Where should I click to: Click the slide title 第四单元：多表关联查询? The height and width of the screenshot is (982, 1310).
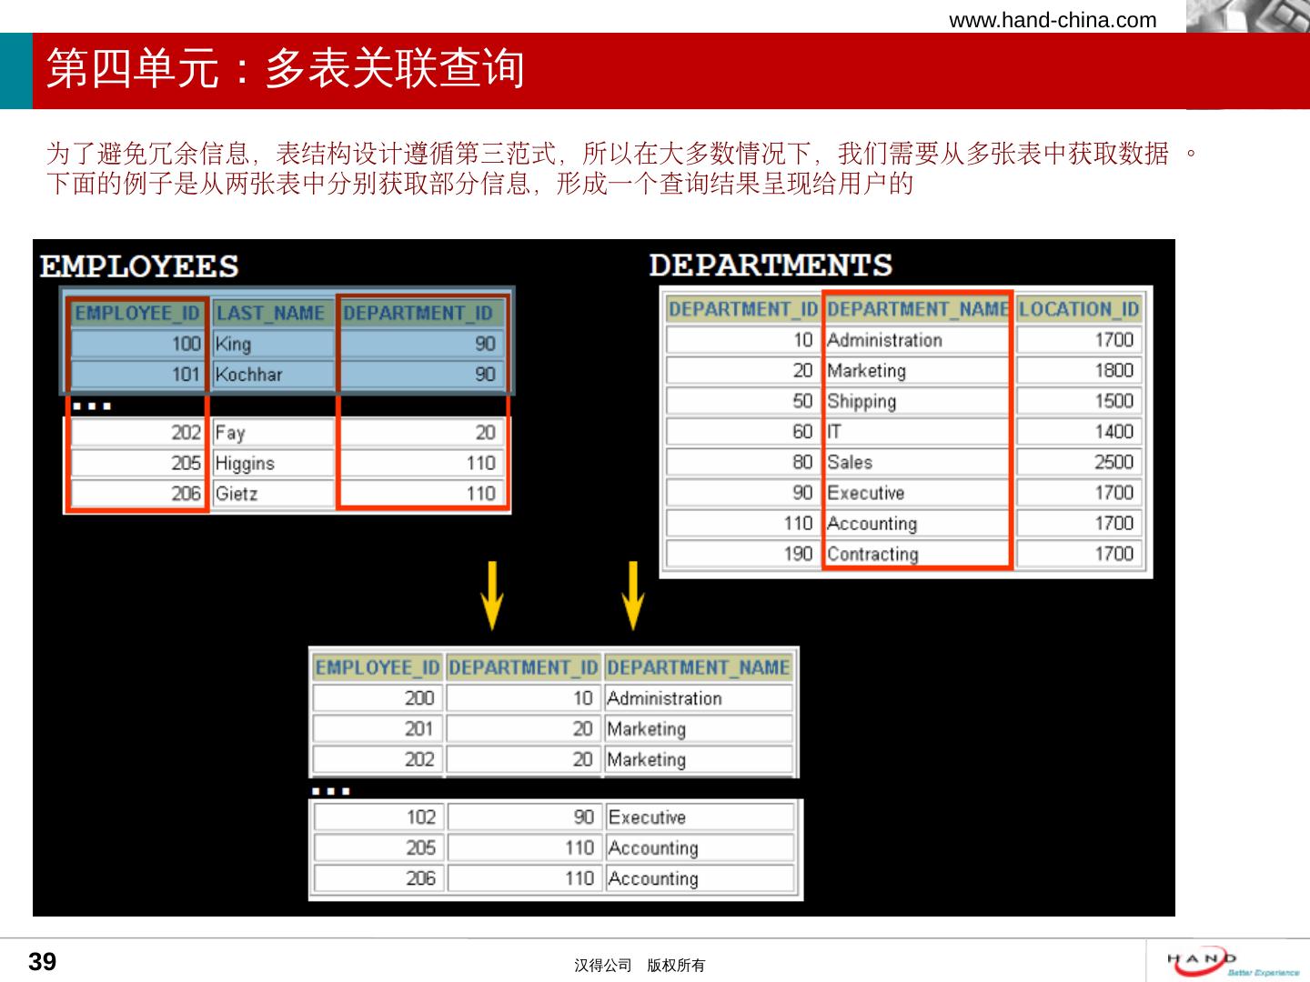[286, 69]
